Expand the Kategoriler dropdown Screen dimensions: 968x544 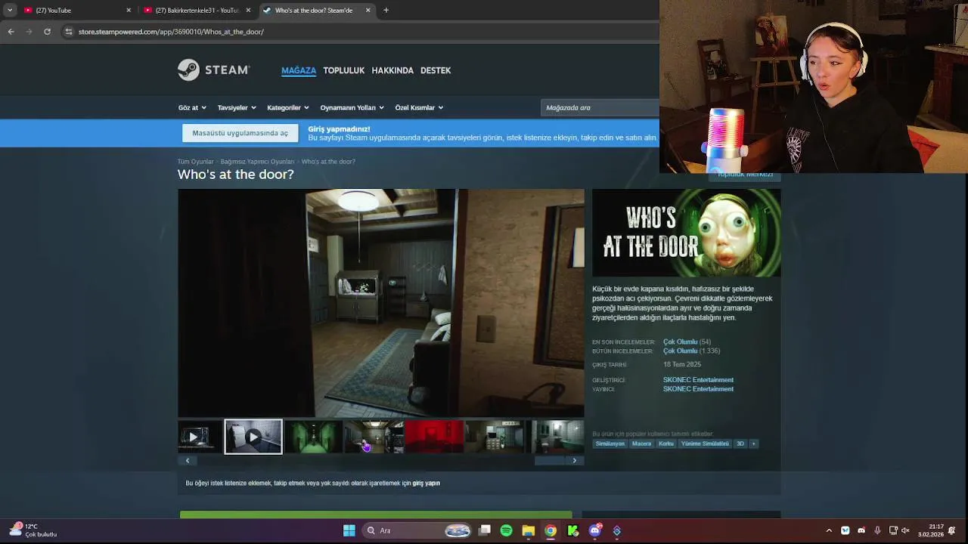[287, 107]
